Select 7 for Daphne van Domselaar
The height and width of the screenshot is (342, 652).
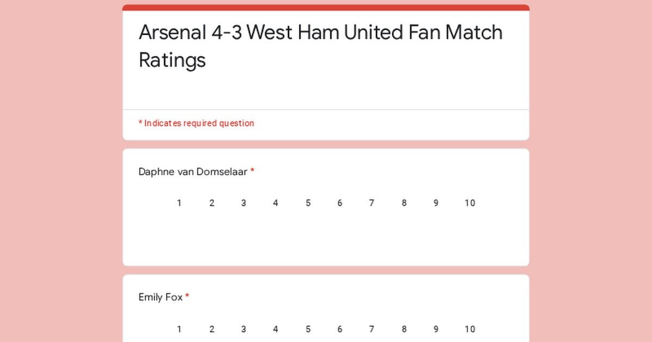click(x=372, y=203)
